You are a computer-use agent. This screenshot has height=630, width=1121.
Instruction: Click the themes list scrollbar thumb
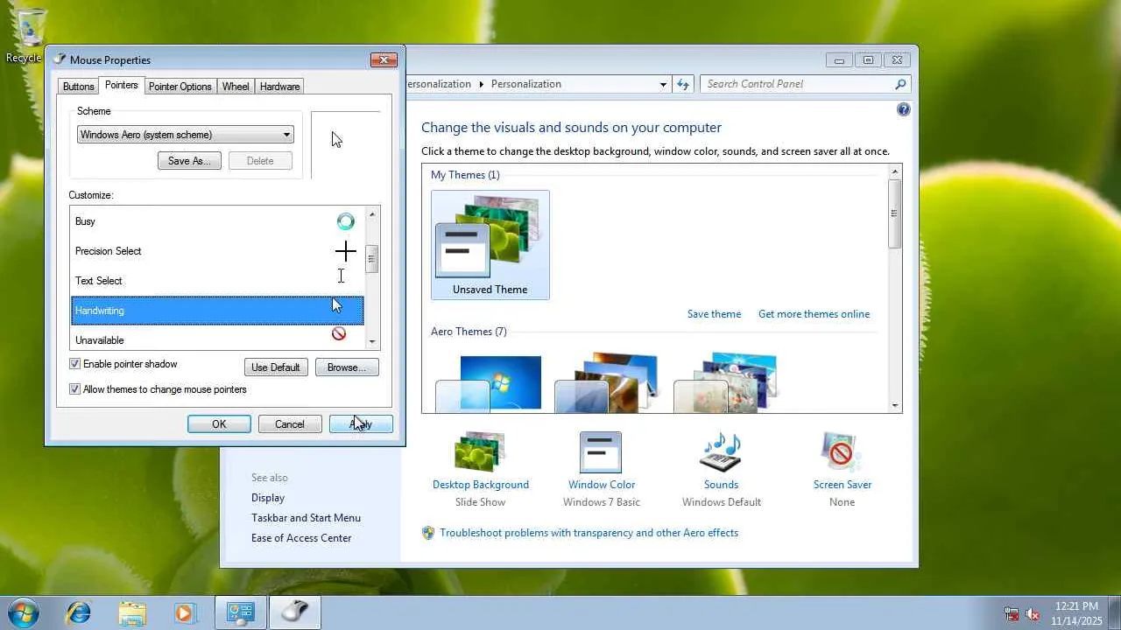click(894, 213)
